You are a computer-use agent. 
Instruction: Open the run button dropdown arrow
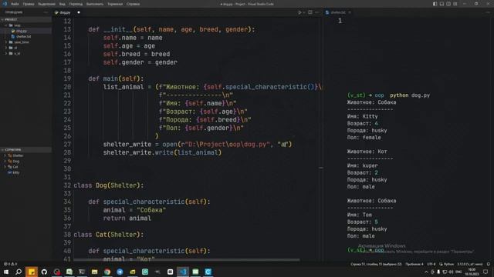304,12
